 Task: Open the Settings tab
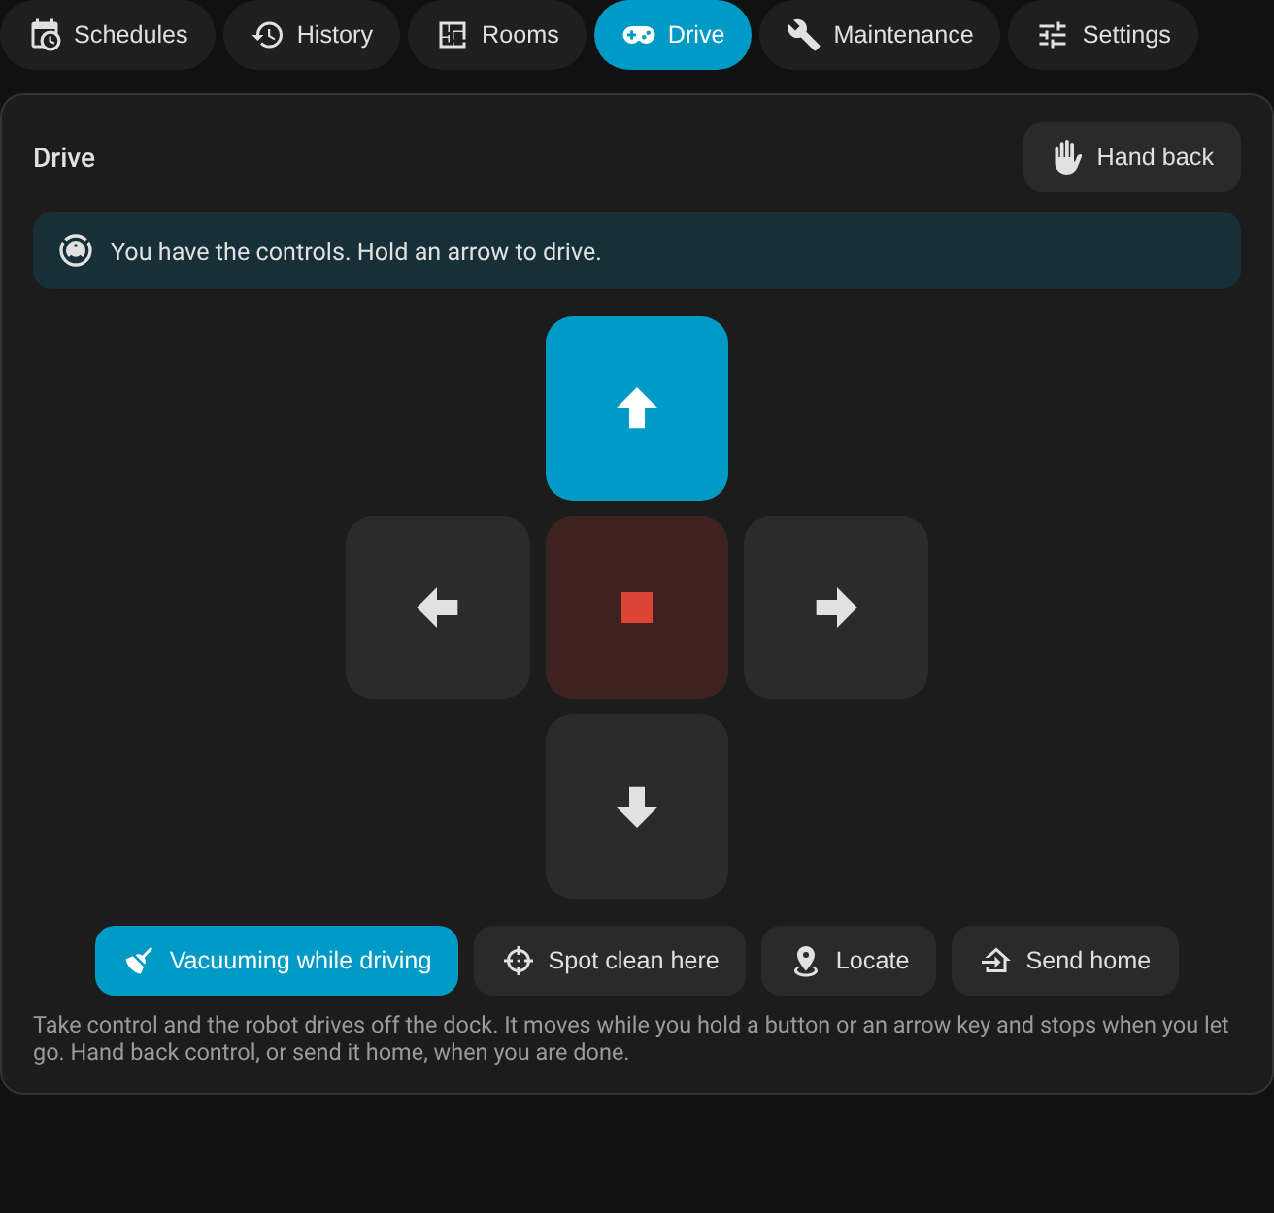1103,35
